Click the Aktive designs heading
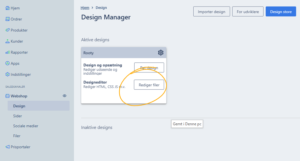 click(95, 40)
